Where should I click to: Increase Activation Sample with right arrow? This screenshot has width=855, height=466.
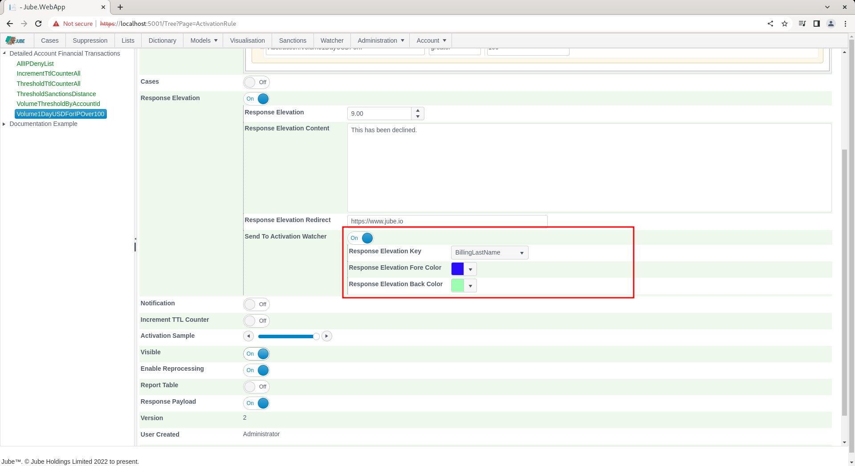pyautogui.click(x=327, y=336)
